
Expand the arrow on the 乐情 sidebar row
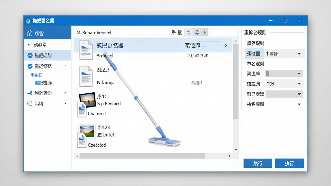tap(65, 104)
